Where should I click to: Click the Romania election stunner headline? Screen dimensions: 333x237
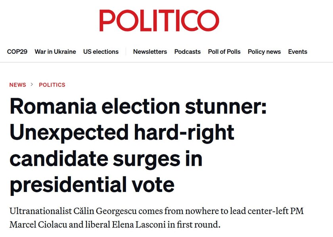coord(138,146)
